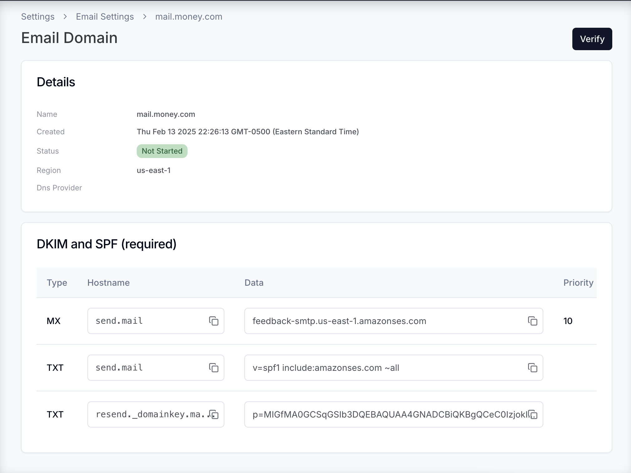Click the mail.money.com breadcrumb
Viewport: 631px width, 473px height.
tap(188, 17)
